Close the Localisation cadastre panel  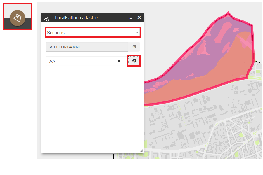click(x=139, y=17)
